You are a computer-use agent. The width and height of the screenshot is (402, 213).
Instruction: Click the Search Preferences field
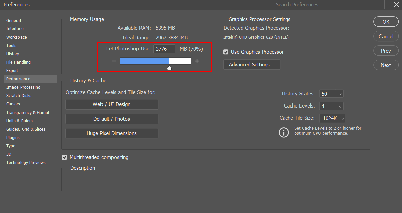(x=329, y=5)
